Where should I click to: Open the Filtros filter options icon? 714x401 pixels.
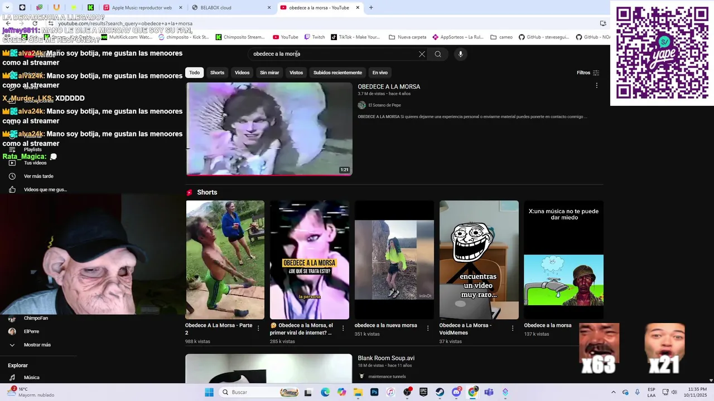tap(596, 72)
